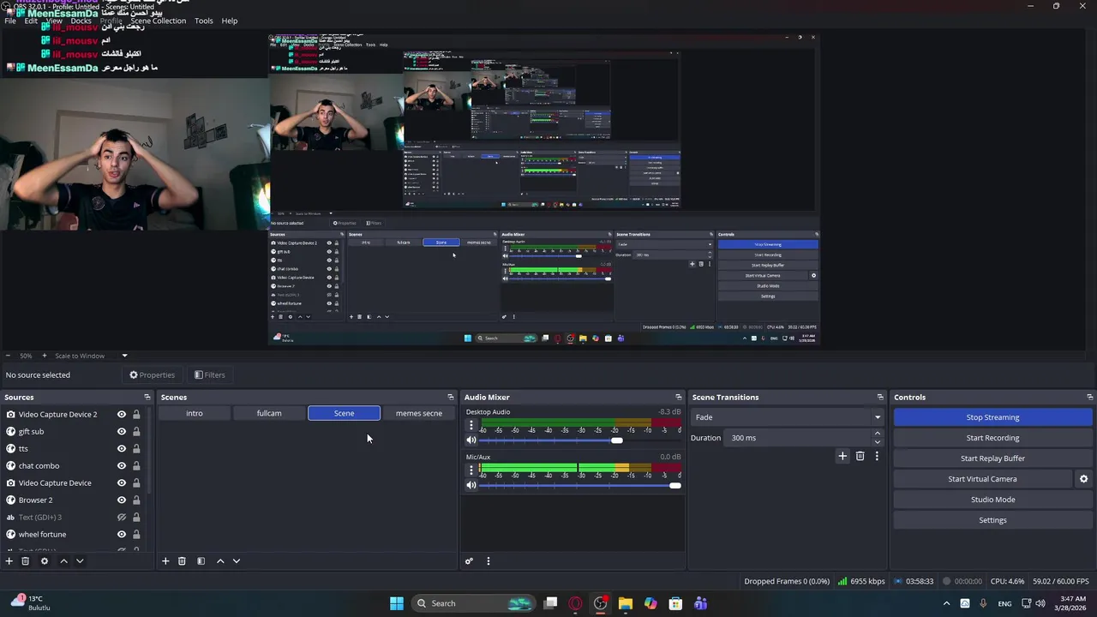Open Desktop Audio three-dot options

tap(471, 425)
